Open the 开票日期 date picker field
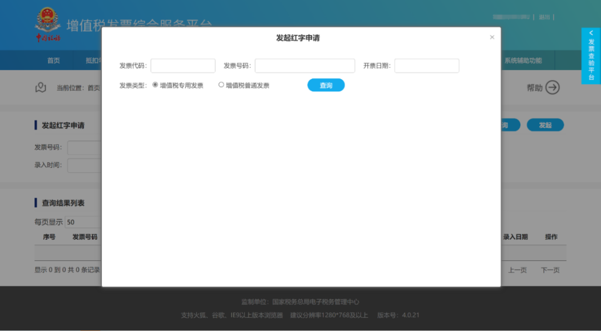 [x=426, y=66]
